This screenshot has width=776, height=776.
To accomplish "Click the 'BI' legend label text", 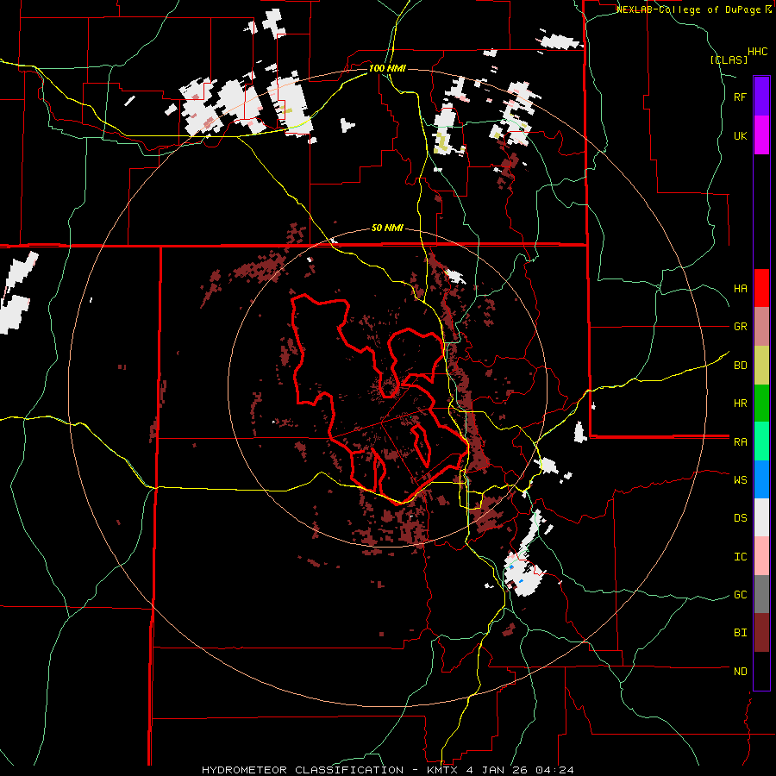I will 740,633.
